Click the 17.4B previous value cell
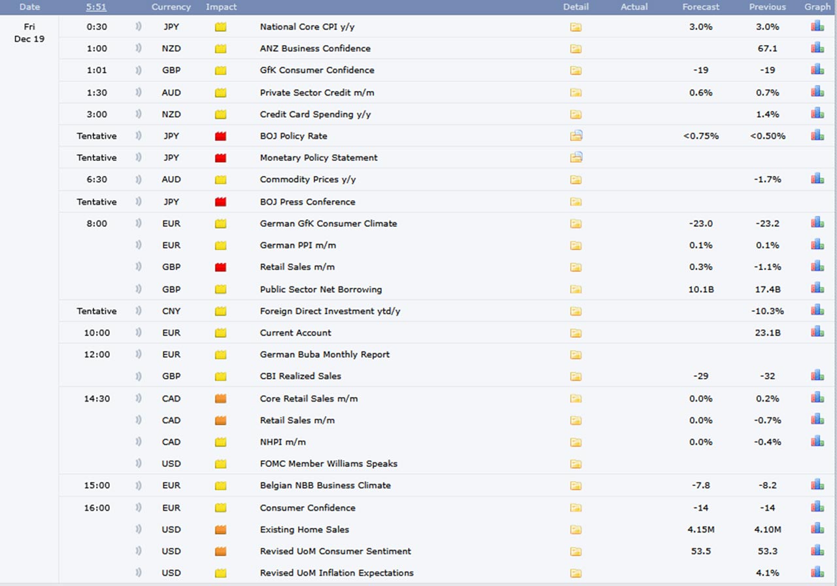Image resolution: width=837 pixels, height=586 pixels. click(x=767, y=289)
